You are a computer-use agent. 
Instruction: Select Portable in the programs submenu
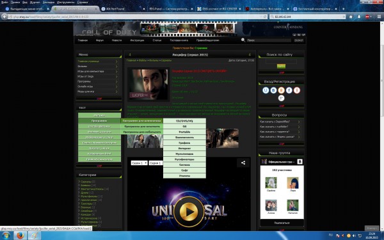pos(184,132)
